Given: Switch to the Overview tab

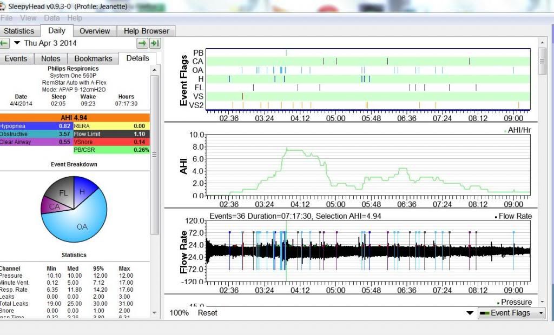Looking at the screenshot, I should 95,31.
